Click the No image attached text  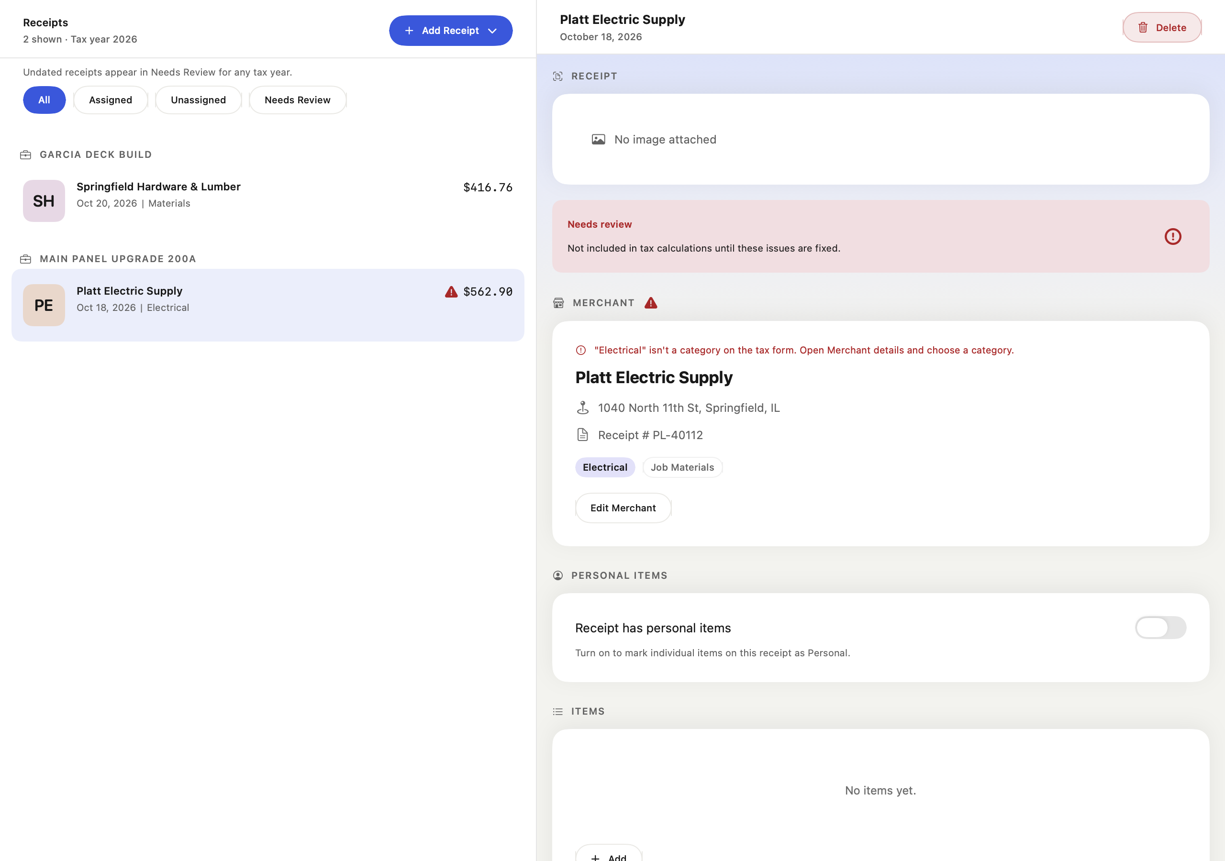point(665,140)
